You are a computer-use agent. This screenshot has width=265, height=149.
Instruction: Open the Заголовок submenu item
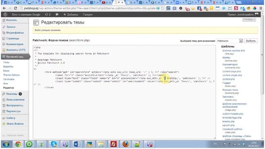click(x=9, y=79)
